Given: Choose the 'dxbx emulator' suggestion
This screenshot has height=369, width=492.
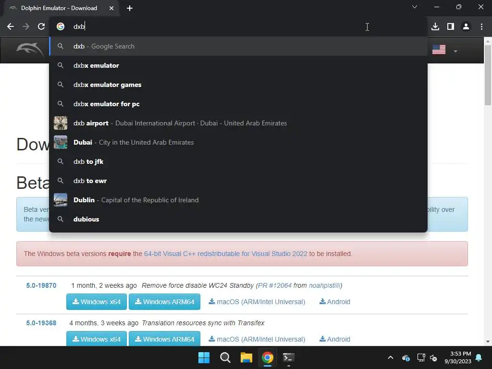Looking at the screenshot, I should click(x=238, y=65).
